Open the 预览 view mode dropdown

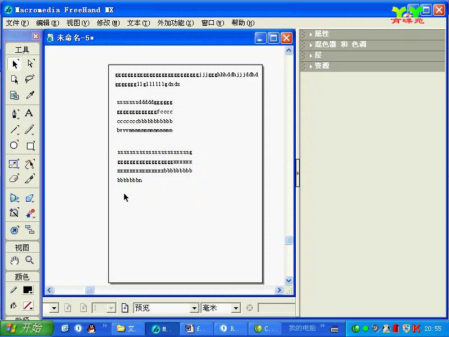click(x=194, y=308)
